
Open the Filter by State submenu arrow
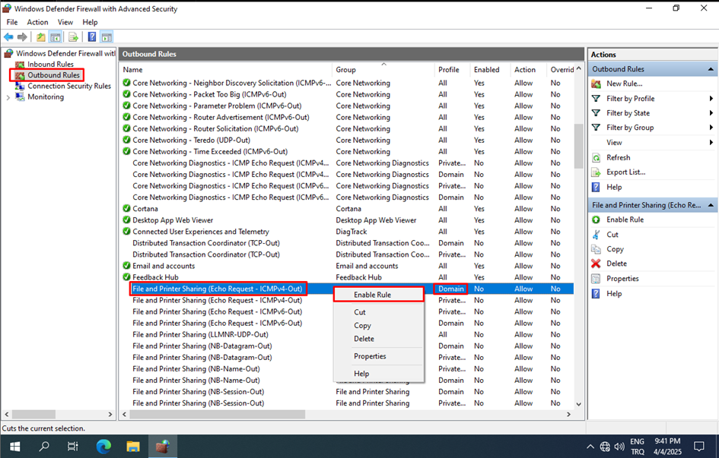click(711, 113)
